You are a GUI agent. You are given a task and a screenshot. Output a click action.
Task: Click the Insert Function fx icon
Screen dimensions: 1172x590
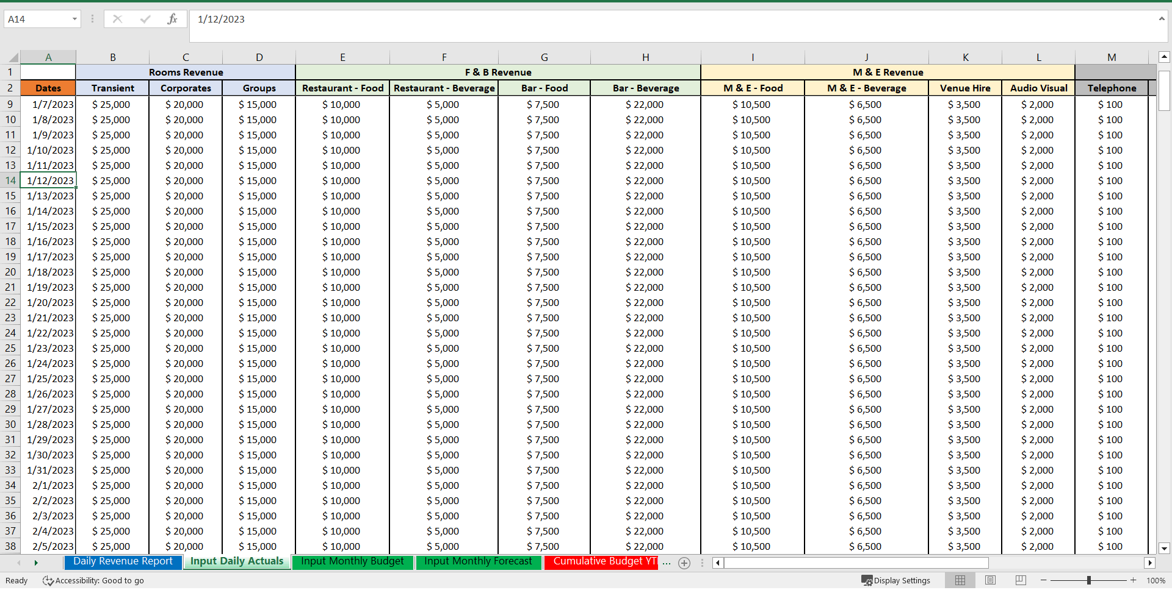[x=172, y=19]
